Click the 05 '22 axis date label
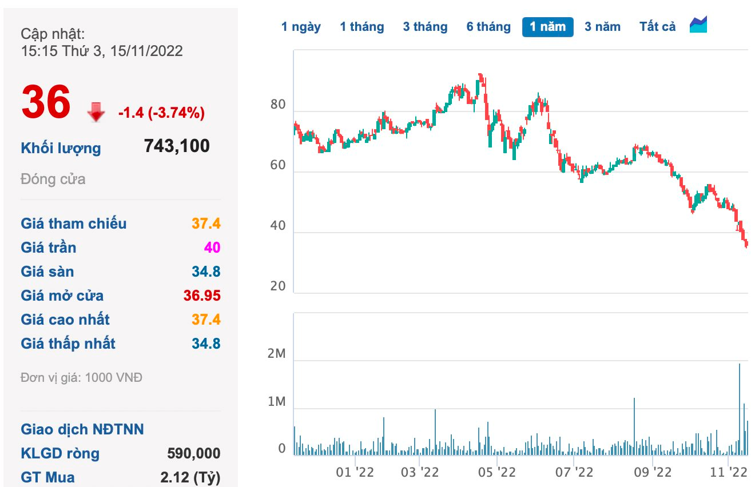The width and height of the screenshot is (755, 487). tap(497, 473)
